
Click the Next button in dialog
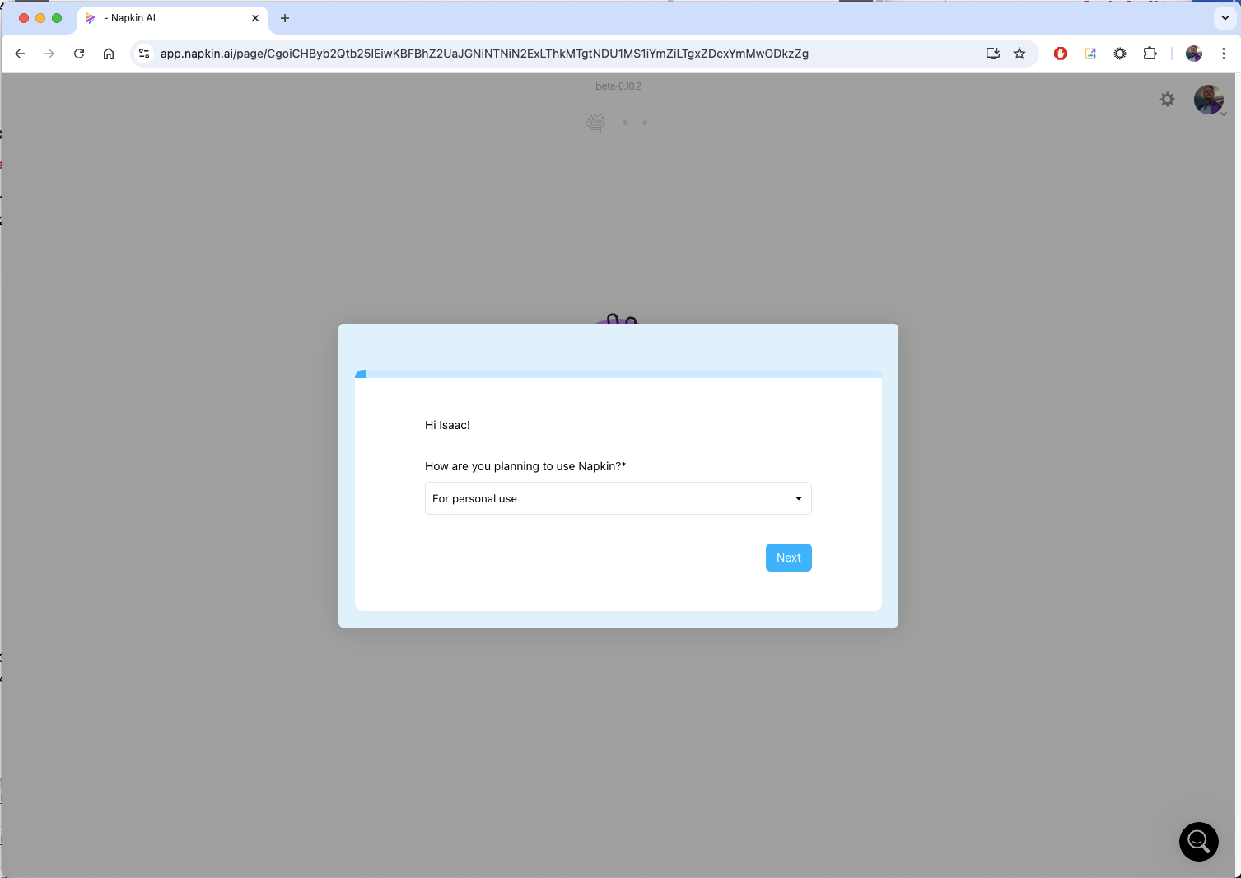[788, 558]
